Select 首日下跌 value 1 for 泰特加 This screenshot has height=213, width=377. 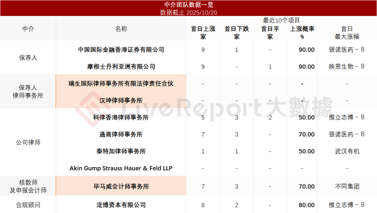(x=237, y=152)
